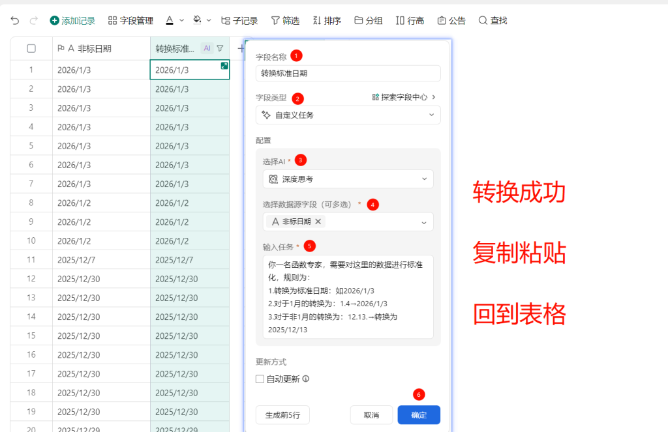Click the expand icon in selected cell
The width and height of the screenshot is (668, 432).
pyautogui.click(x=224, y=66)
